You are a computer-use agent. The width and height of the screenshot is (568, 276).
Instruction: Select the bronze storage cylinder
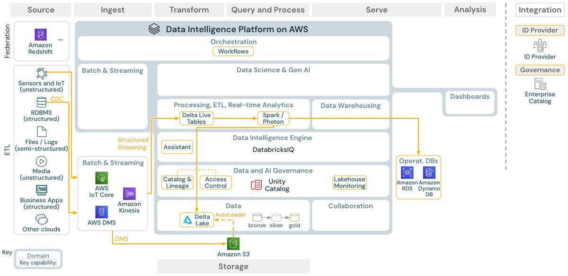tap(257, 218)
